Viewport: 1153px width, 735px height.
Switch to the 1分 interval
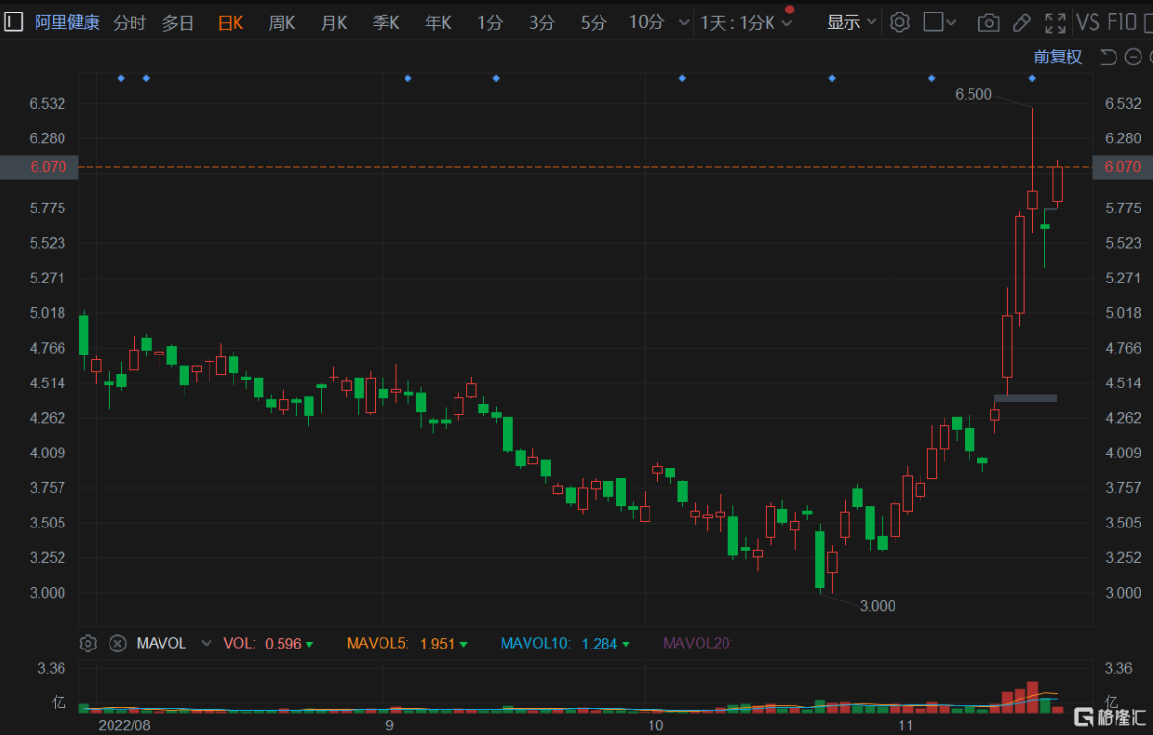[490, 22]
